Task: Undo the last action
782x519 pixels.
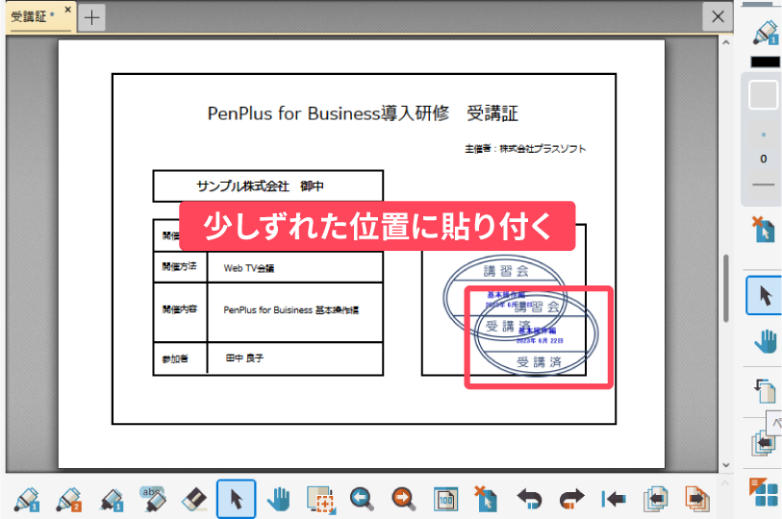Action: click(530, 499)
